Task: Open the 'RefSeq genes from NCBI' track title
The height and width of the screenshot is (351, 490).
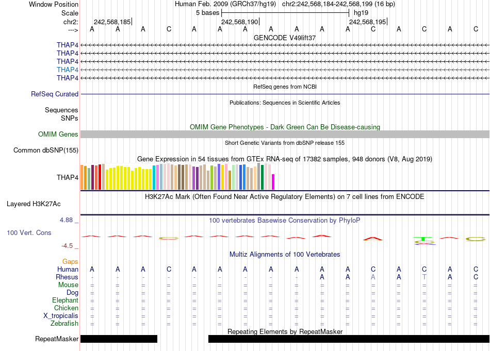Action: [x=285, y=87]
